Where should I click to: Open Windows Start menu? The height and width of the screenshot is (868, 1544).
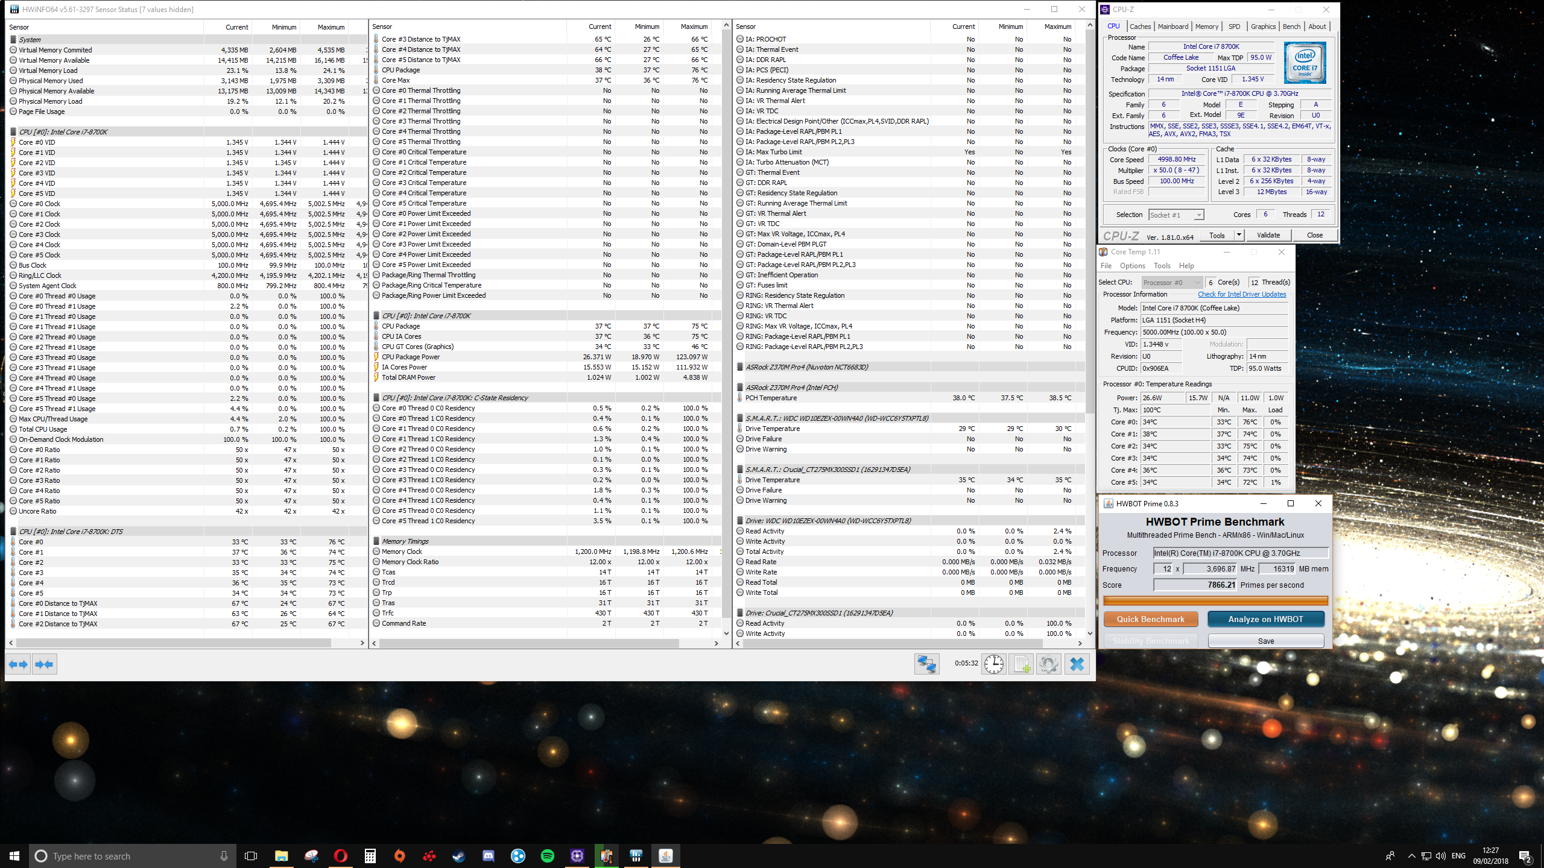(x=14, y=856)
